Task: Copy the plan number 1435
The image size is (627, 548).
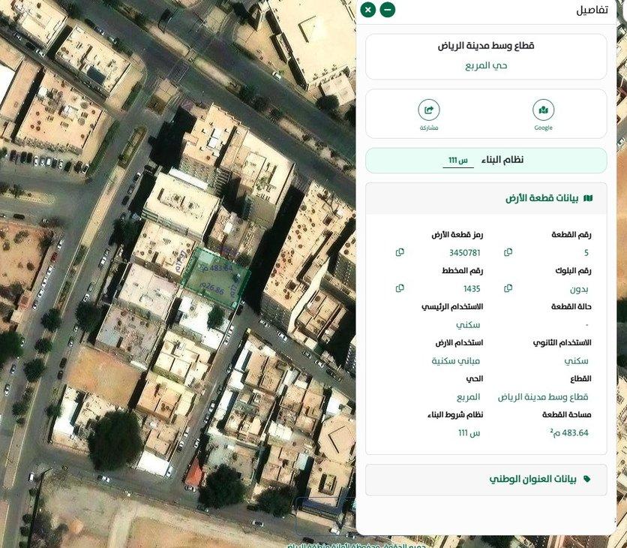Action: [x=400, y=288]
